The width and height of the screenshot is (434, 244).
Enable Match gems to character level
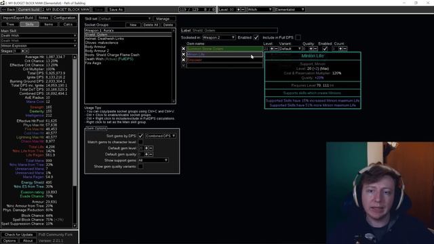(x=140, y=142)
